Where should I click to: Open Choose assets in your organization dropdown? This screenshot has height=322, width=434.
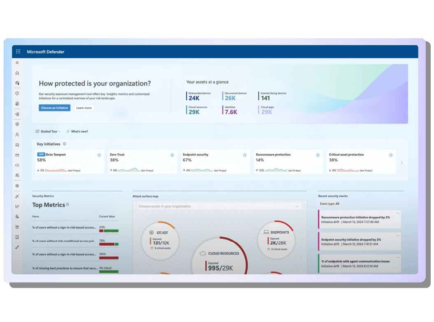tap(219, 206)
